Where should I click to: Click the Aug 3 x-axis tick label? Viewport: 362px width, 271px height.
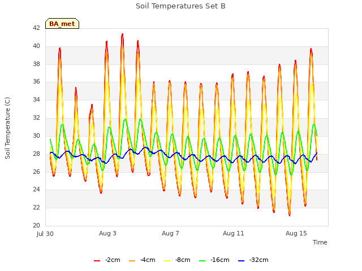(107, 233)
